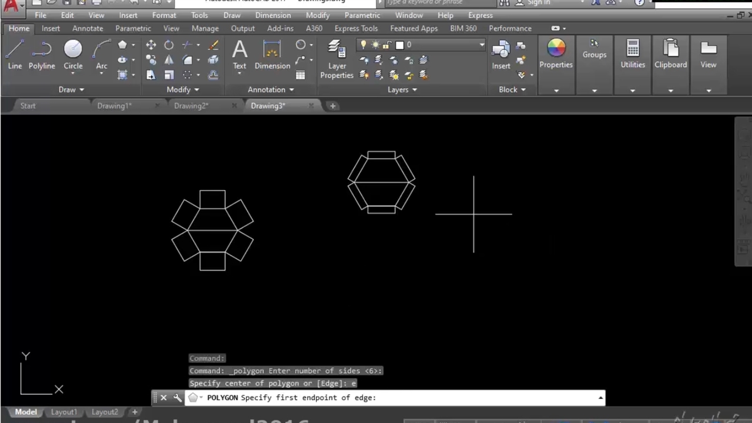
Task: Switch to the Annotate ribbon tab
Action: [x=88, y=28]
